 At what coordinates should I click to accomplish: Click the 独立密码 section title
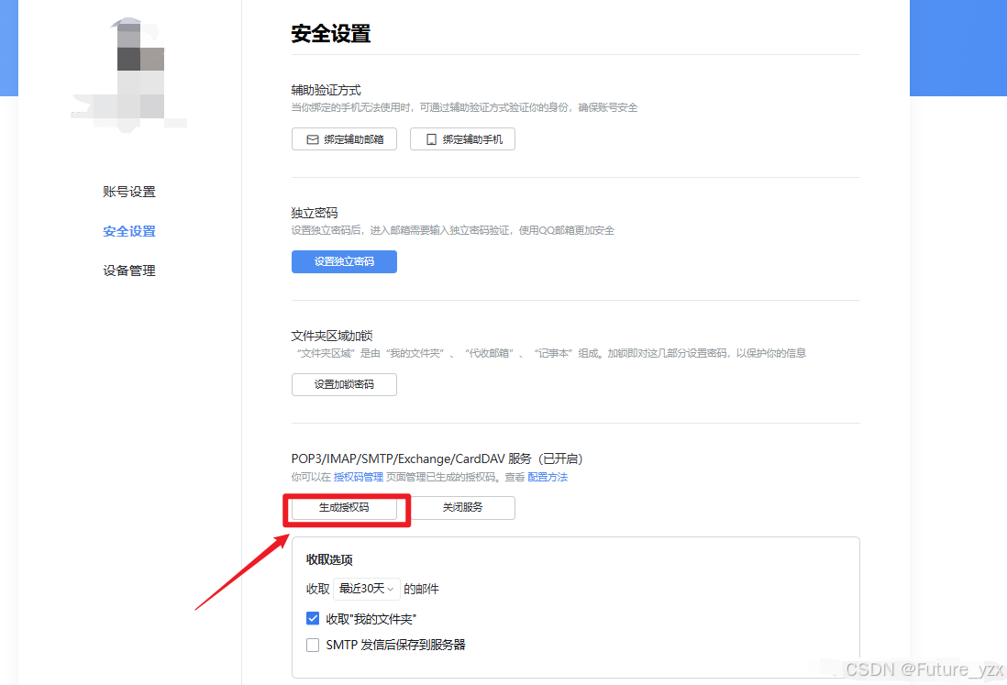(x=315, y=213)
